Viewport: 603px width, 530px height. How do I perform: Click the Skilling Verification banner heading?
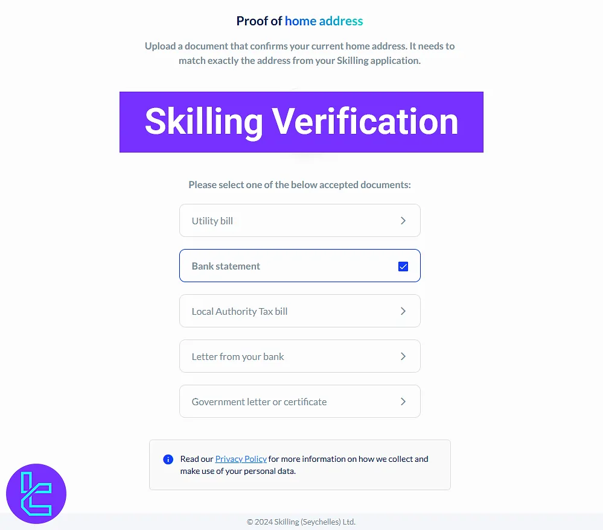pos(301,122)
